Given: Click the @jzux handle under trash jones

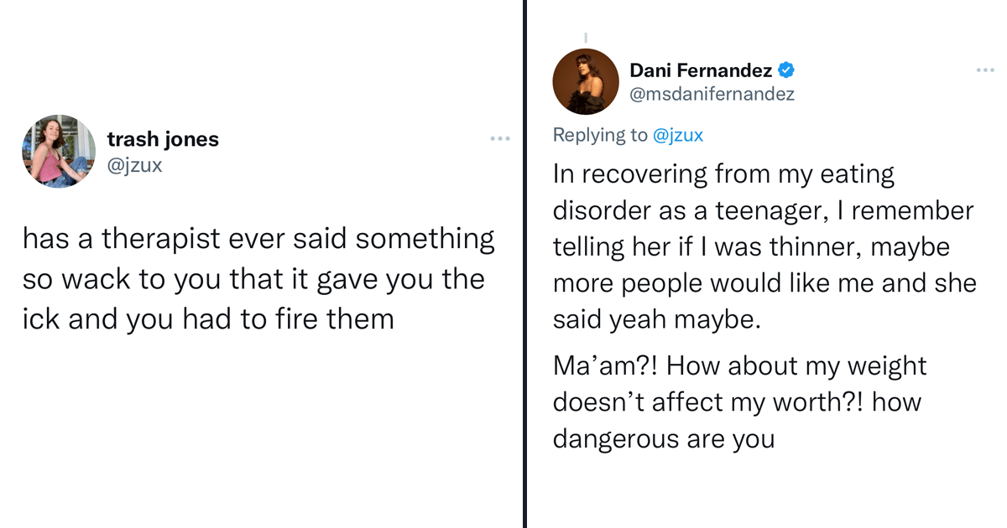Looking at the screenshot, I should click(x=134, y=165).
